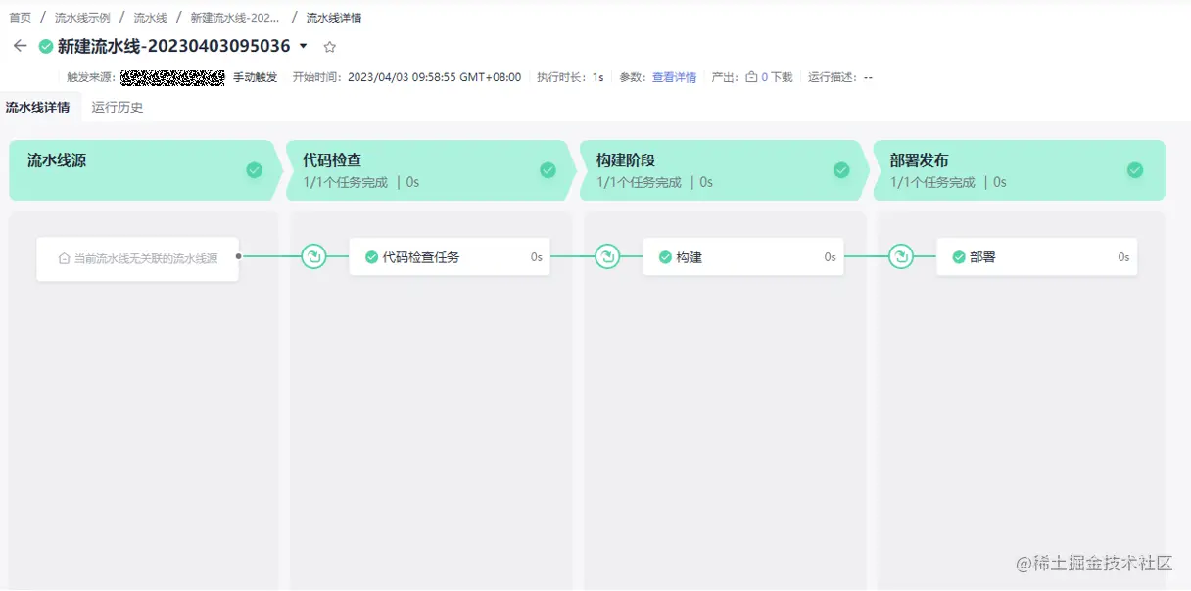Viewport: 1191px width, 591px height.
Task: Click the 0s duration in 构建 card
Action: tap(831, 257)
